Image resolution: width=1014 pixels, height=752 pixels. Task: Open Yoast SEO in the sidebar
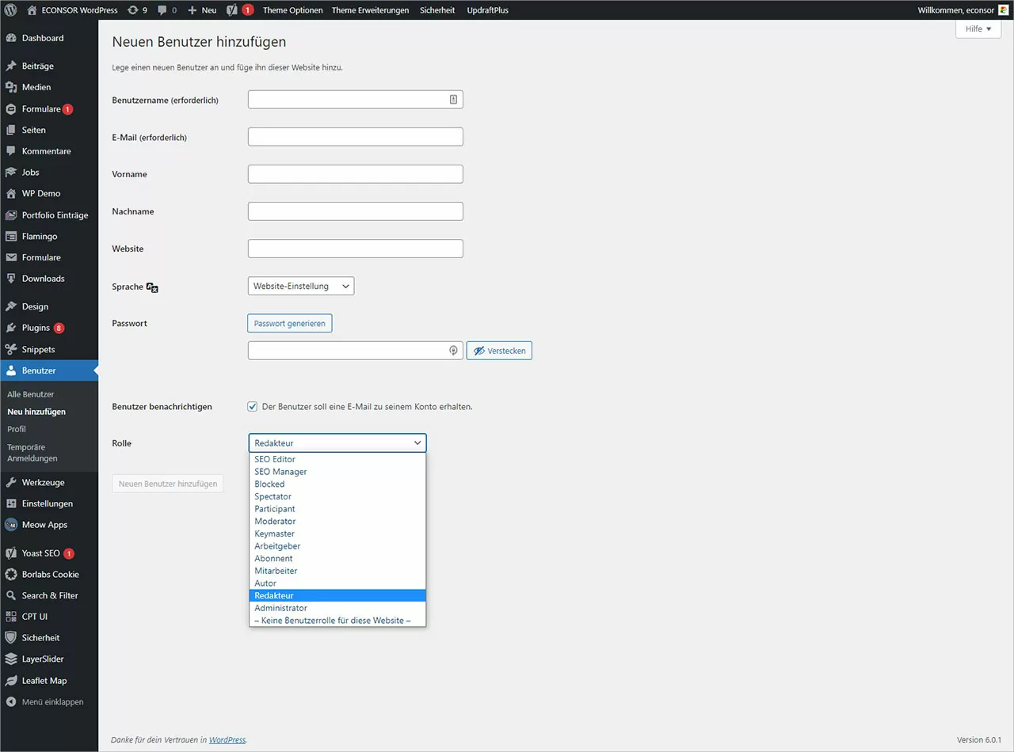point(40,553)
